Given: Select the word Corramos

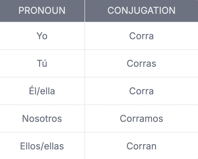Looking at the screenshot, I should tap(142, 119).
